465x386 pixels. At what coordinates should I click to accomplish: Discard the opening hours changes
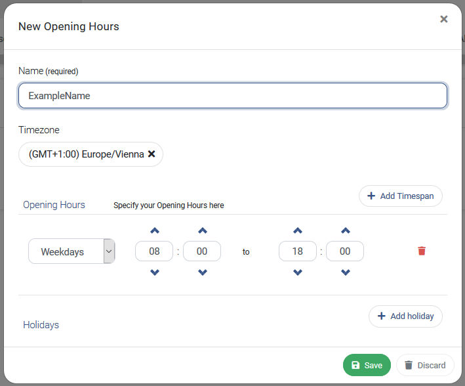click(425, 365)
